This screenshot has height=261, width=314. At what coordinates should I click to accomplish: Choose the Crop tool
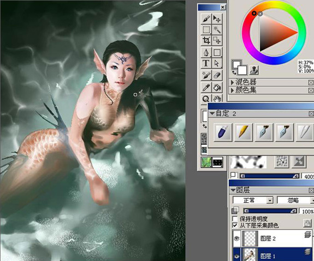coord(206,40)
